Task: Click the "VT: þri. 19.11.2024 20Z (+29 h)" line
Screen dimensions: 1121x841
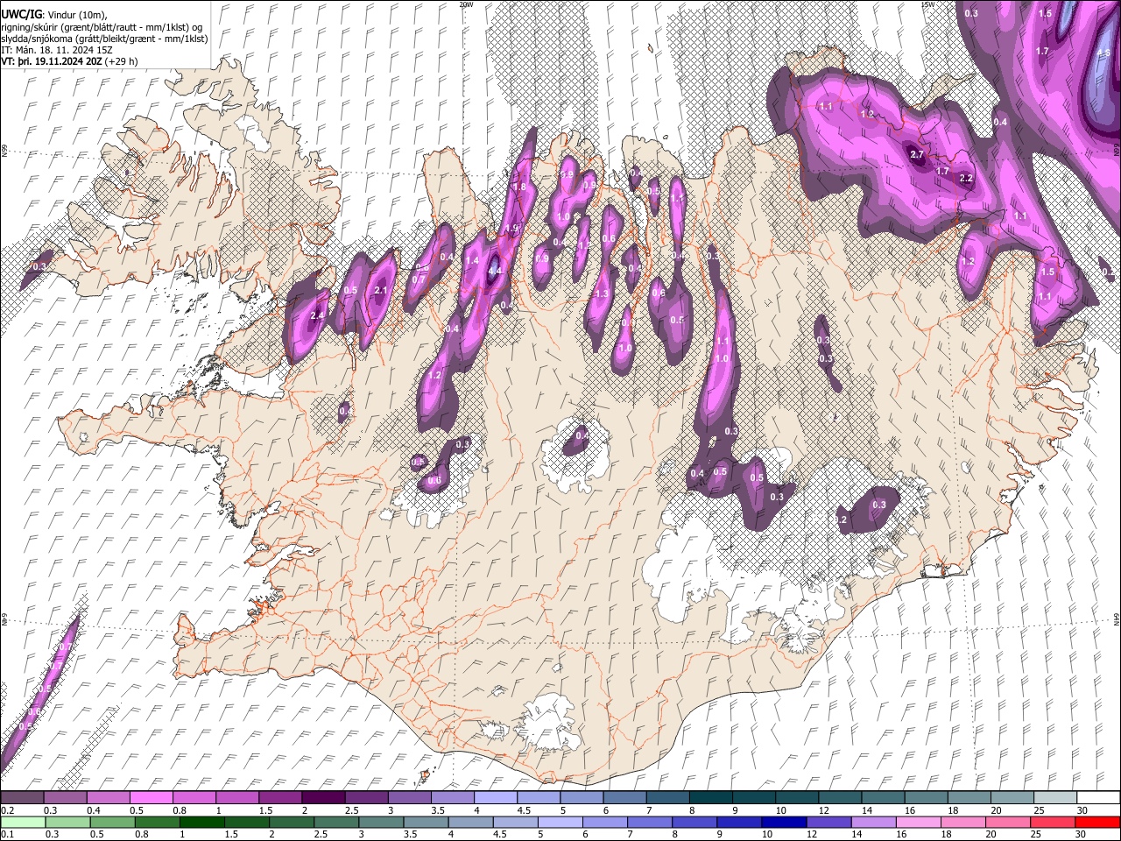Action: coord(69,62)
